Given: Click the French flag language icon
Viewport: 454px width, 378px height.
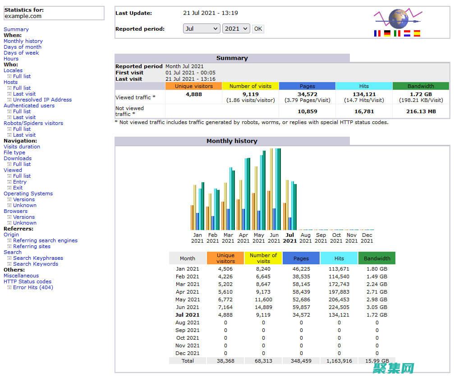Looking at the screenshot, I should [377, 33].
